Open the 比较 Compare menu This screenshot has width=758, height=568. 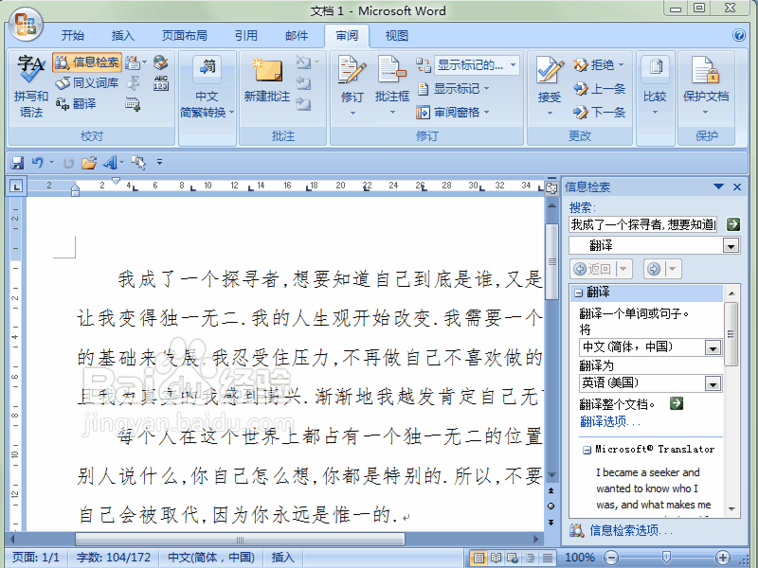point(655,86)
